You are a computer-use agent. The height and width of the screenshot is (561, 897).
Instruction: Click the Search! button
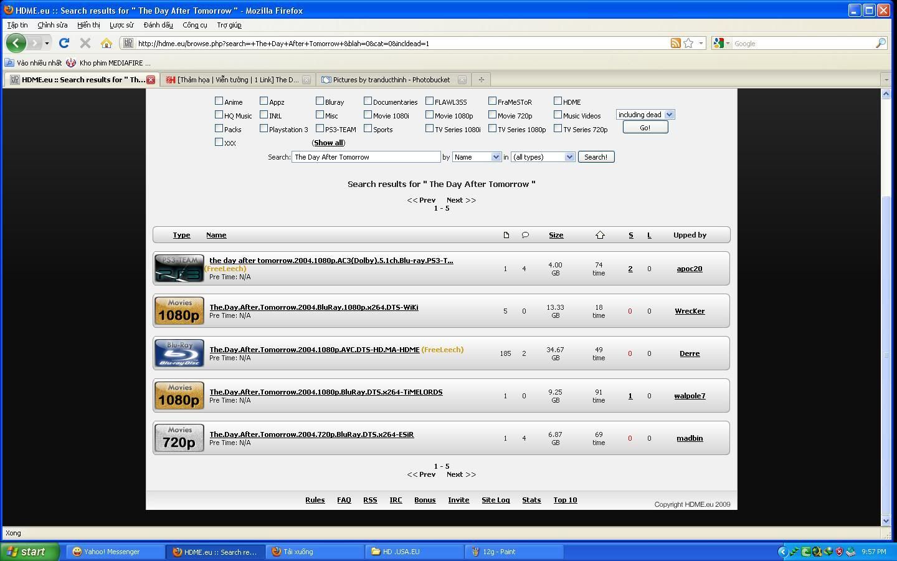click(596, 157)
